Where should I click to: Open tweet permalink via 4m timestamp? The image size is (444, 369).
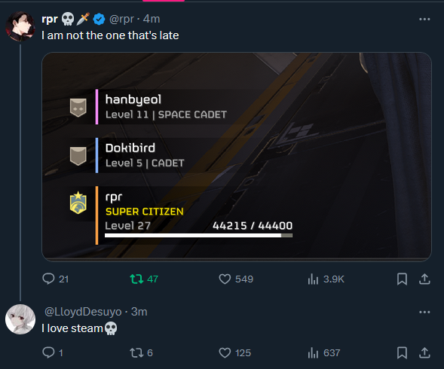pos(152,19)
